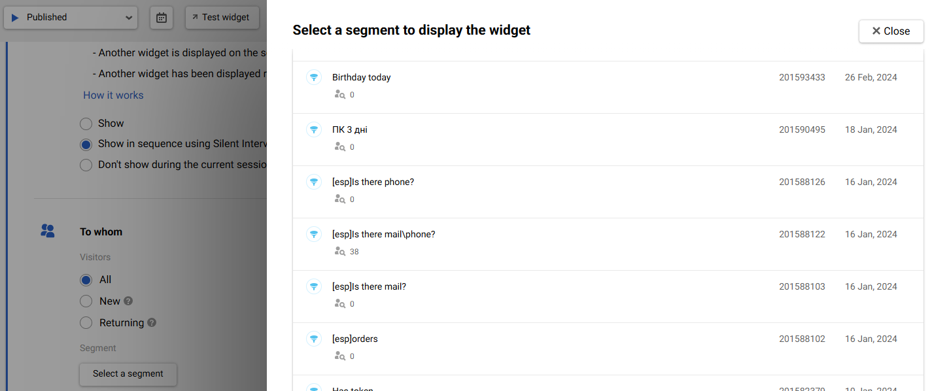The height and width of the screenshot is (391, 930).
Task: Click funnel icon next to [esp]orders
Action: (x=314, y=339)
